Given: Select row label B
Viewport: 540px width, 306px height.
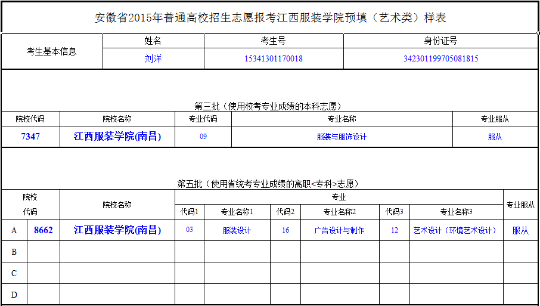Looking at the screenshot, I should tap(14, 252).
